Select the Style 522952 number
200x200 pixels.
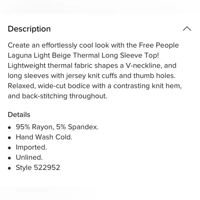pyautogui.click(x=38, y=167)
